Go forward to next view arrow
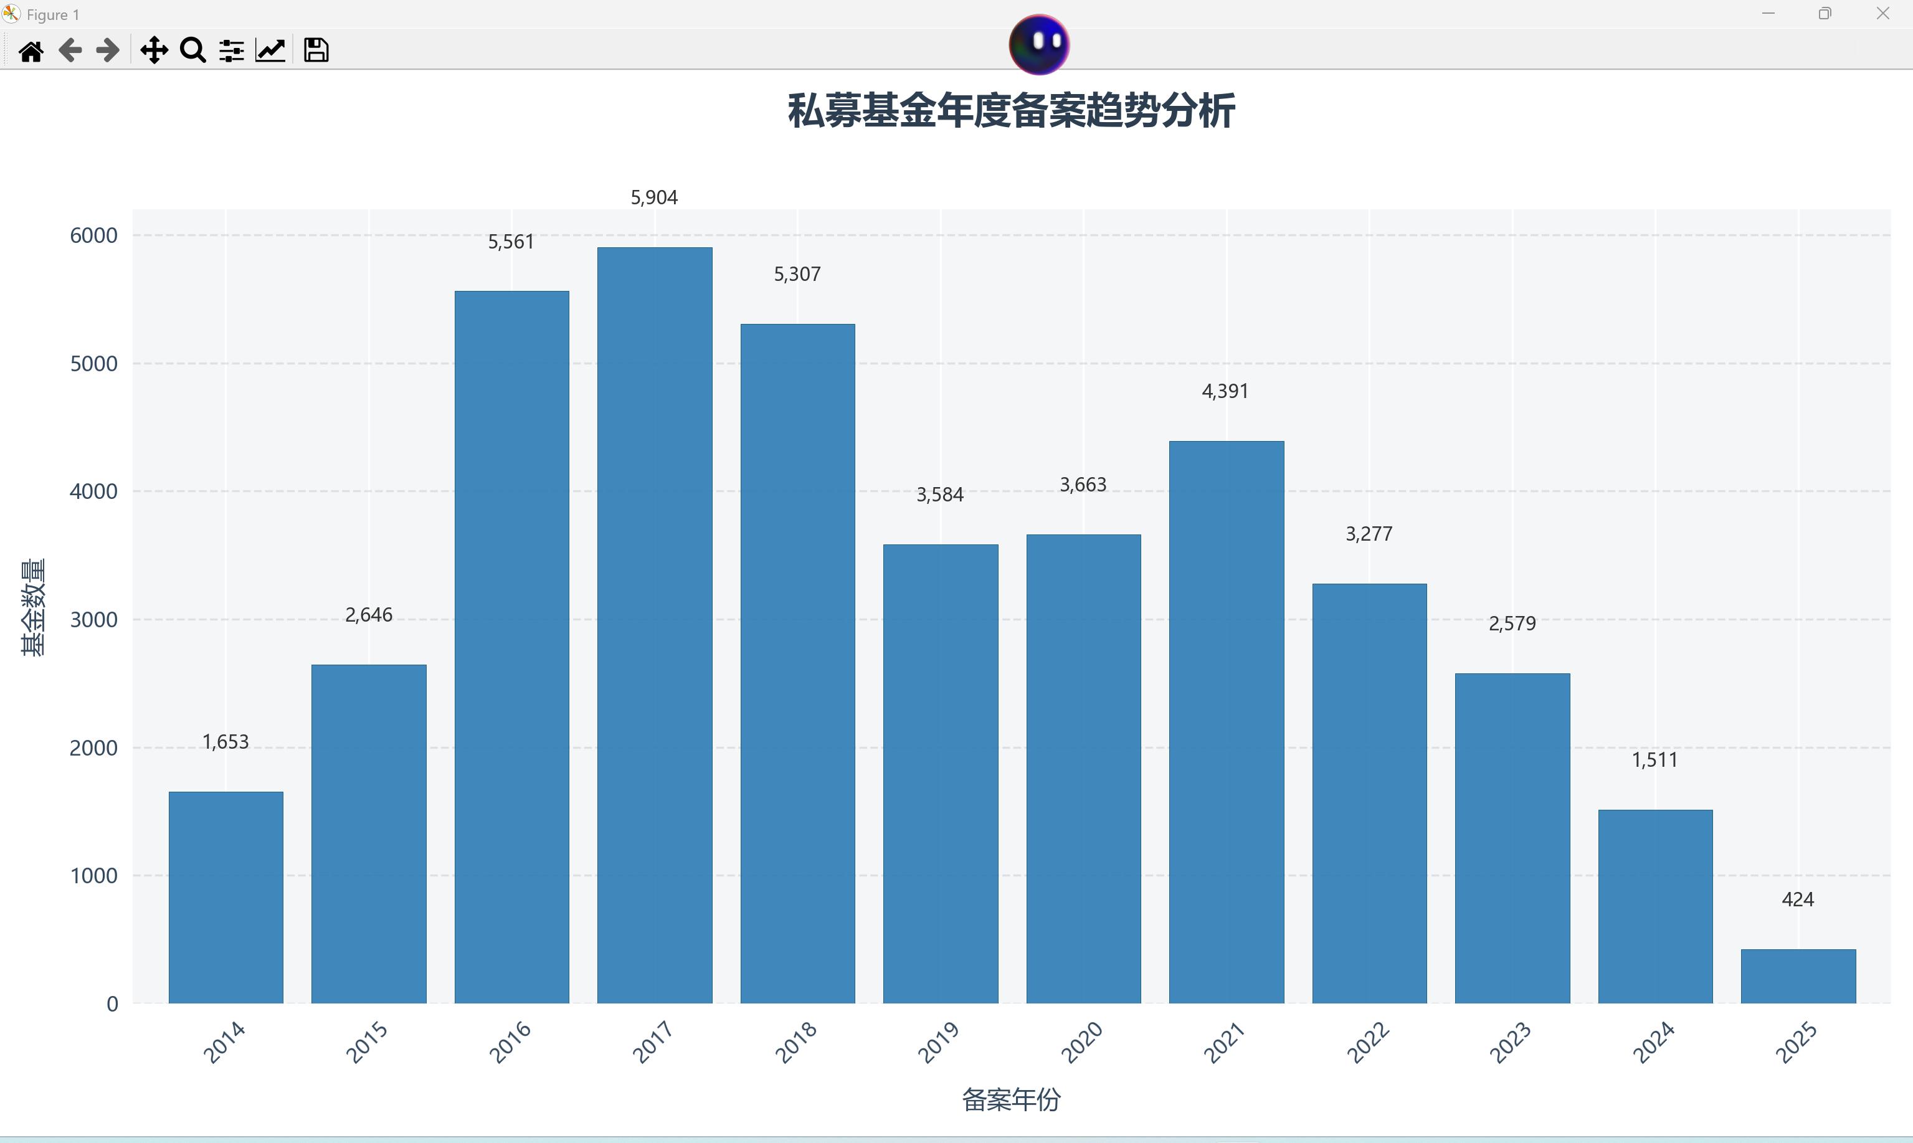The width and height of the screenshot is (1913, 1143). 108,51
